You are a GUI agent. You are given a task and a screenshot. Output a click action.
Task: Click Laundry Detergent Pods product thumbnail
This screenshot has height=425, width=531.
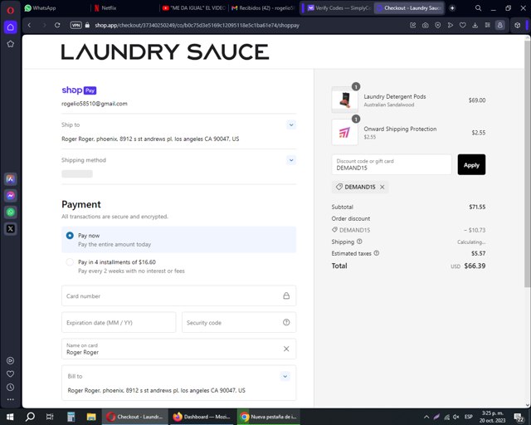point(345,100)
